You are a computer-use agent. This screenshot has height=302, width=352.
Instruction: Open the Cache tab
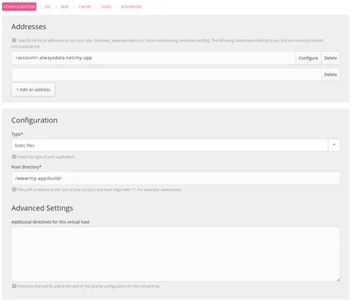point(85,7)
